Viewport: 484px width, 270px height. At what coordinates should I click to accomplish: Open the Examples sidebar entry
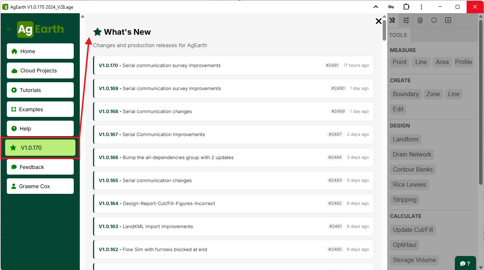pos(40,109)
